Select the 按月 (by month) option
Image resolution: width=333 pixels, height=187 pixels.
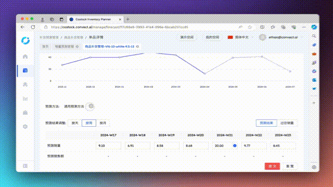[103, 123]
